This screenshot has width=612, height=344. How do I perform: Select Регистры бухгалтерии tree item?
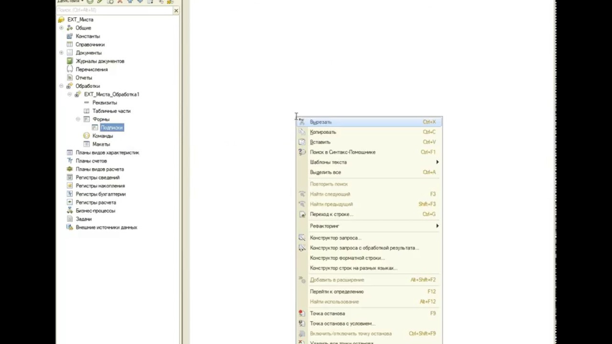[x=100, y=194]
